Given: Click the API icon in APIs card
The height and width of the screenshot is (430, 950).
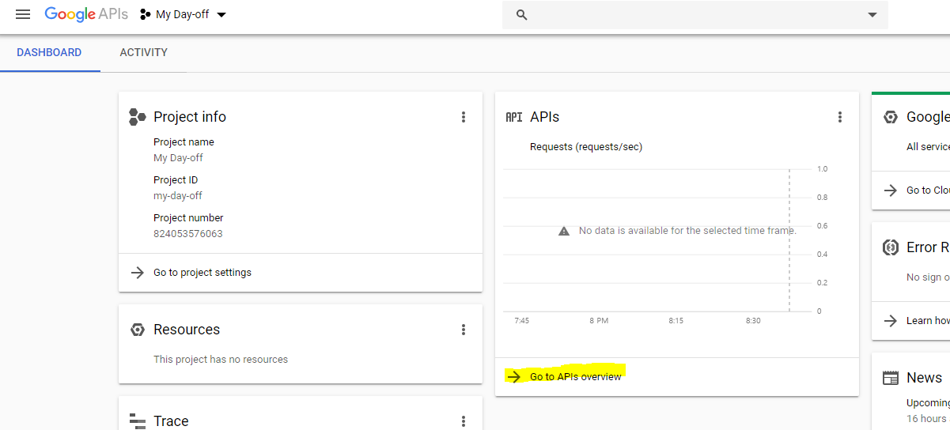Looking at the screenshot, I should (514, 117).
